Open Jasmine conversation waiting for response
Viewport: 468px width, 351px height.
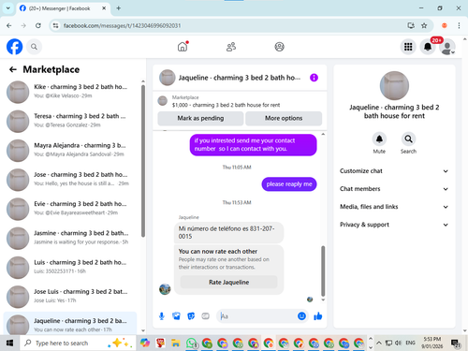(70, 238)
